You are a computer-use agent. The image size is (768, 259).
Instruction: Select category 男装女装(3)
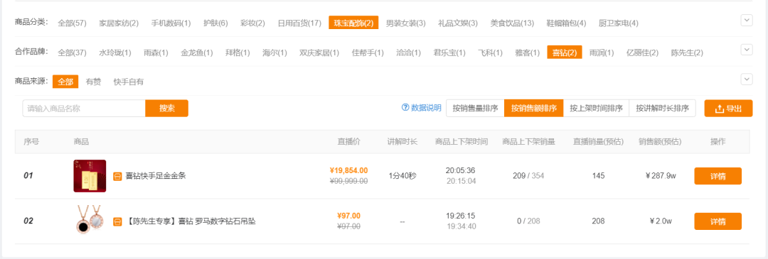tap(405, 23)
